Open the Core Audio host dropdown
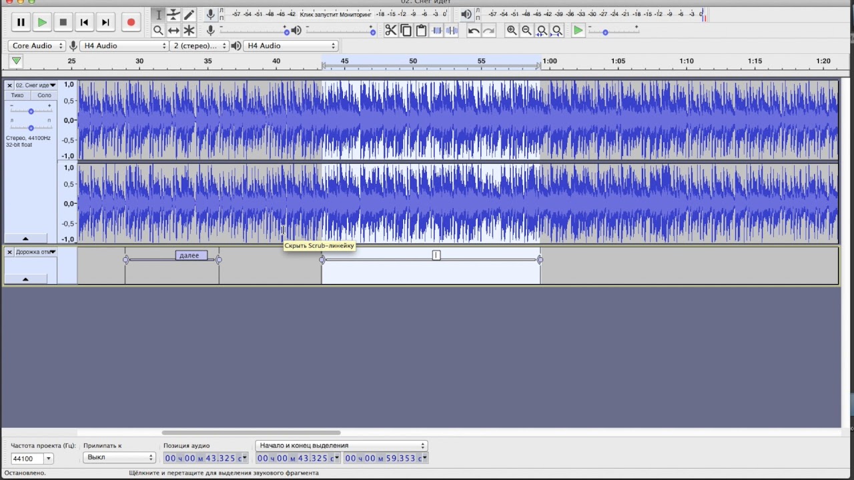This screenshot has width=854, height=480. (37, 46)
